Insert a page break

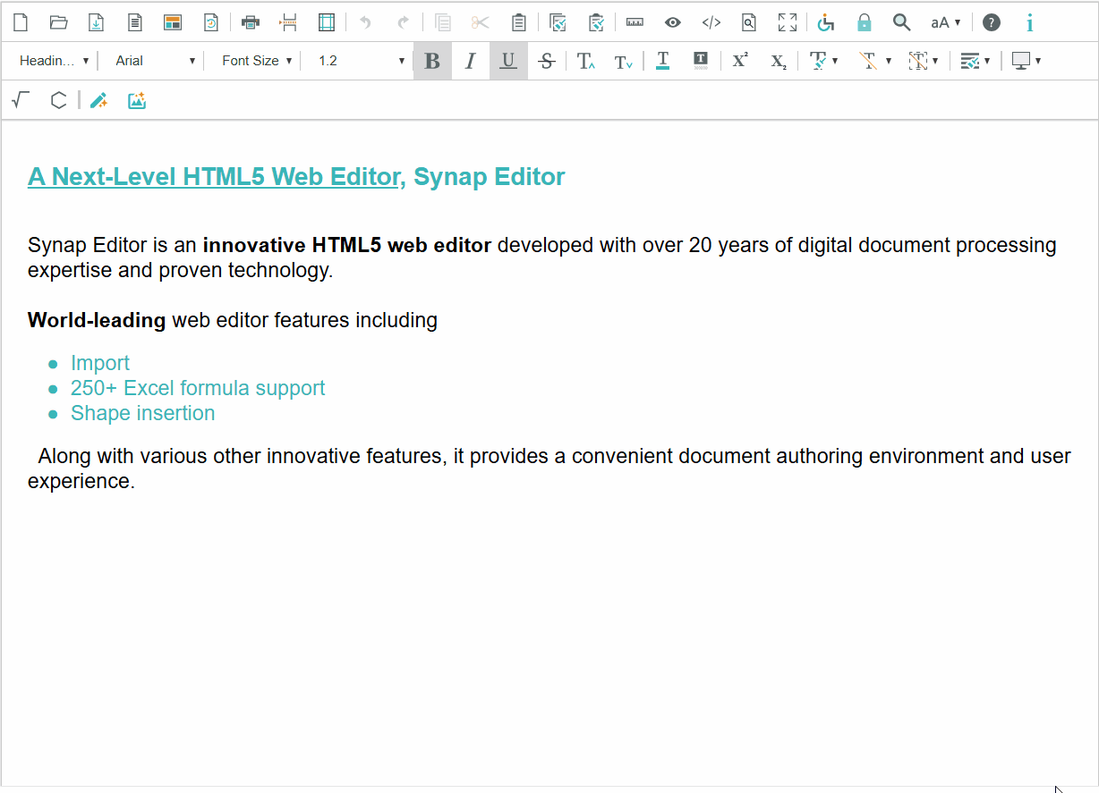pyautogui.click(x=288, y=22)
